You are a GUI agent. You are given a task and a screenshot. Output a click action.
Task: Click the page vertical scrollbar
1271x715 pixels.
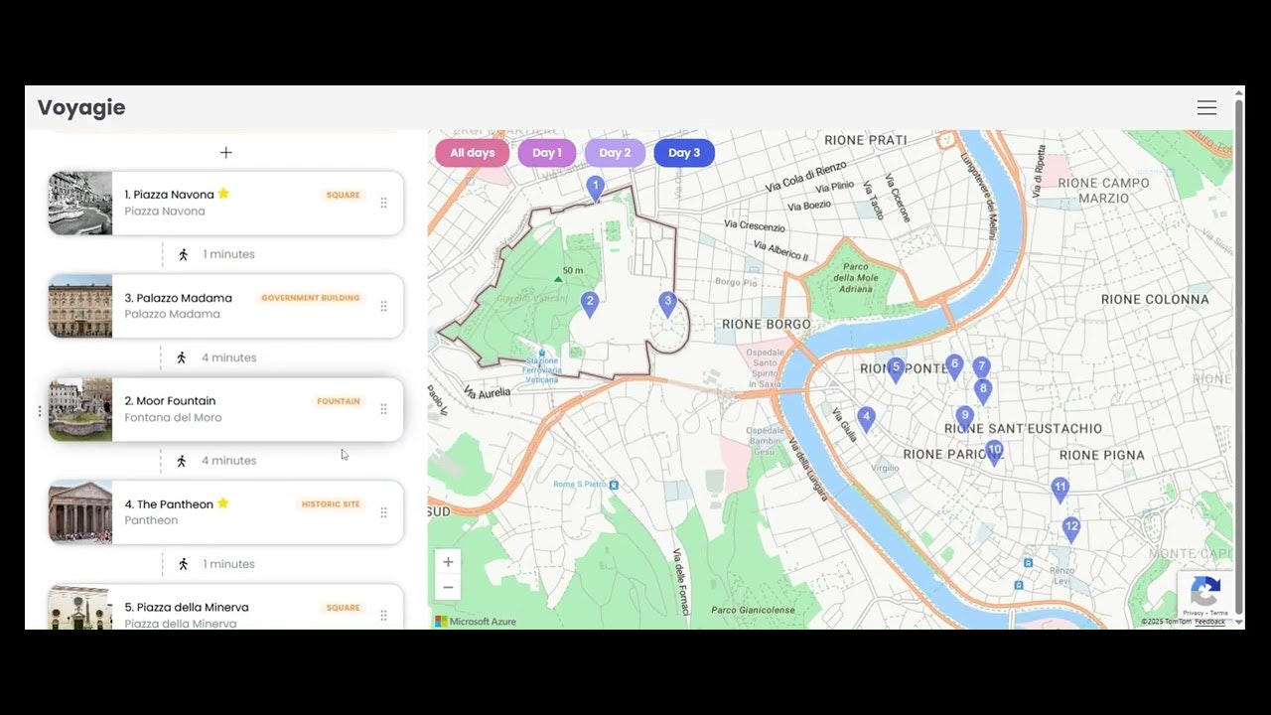coord(1239,357)
